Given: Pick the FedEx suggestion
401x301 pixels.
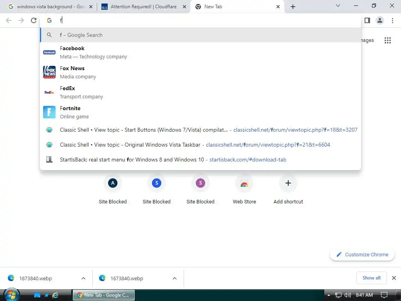Looking at the screenshot, I should (200, 92).
